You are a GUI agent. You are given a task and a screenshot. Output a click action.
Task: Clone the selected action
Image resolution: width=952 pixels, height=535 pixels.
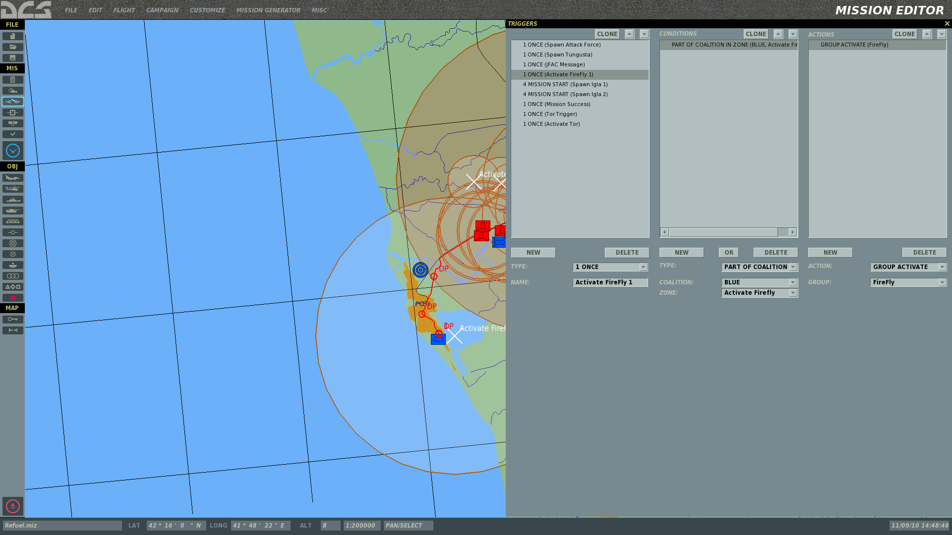click(x=904, y=34)
